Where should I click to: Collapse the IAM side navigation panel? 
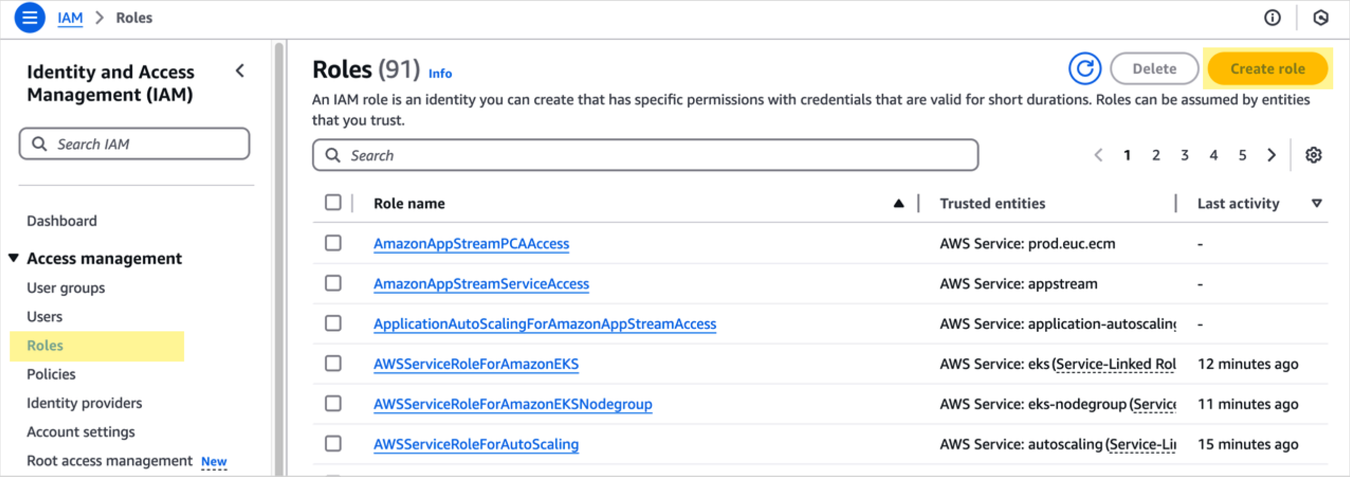(240, 71)
